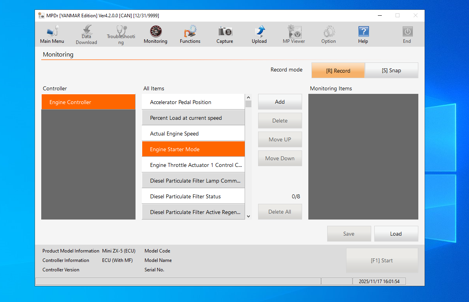
Task: Minimize the MPDr window
Action: tap(380, 15)
